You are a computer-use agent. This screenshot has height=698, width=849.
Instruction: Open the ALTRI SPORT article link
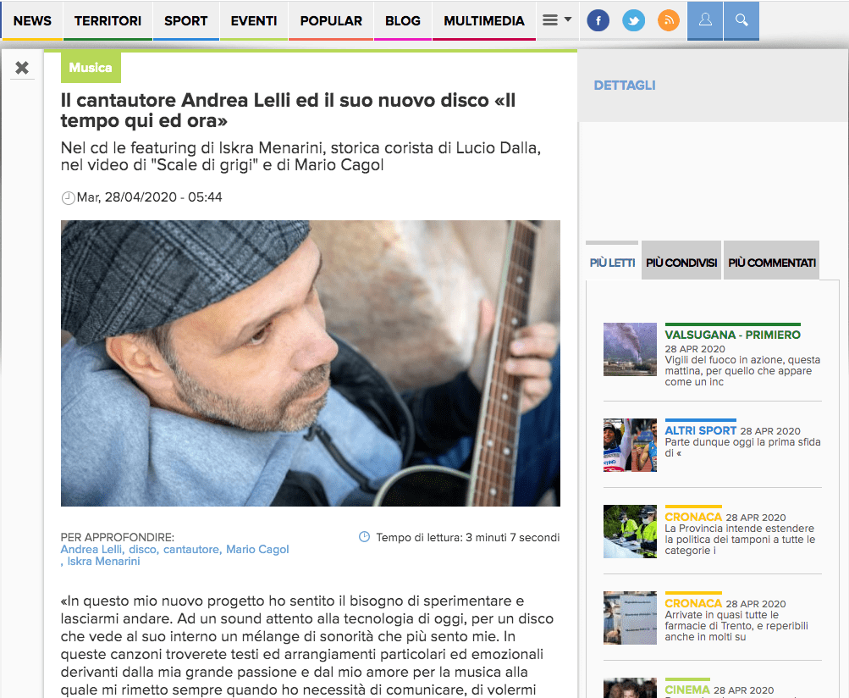point(700,430)
